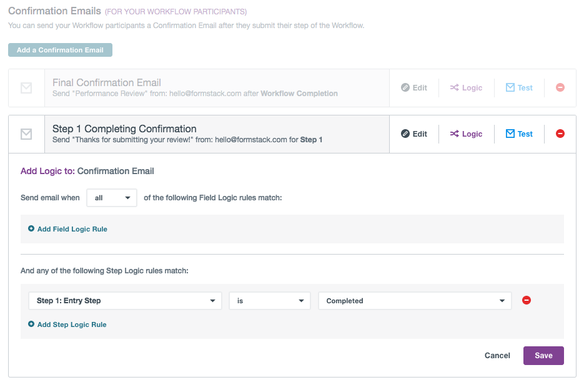This screenshot has width=584, height=385.
Task: Remove the Step 1: Entry Step logic rule
Action: click(x=527, y=301)
